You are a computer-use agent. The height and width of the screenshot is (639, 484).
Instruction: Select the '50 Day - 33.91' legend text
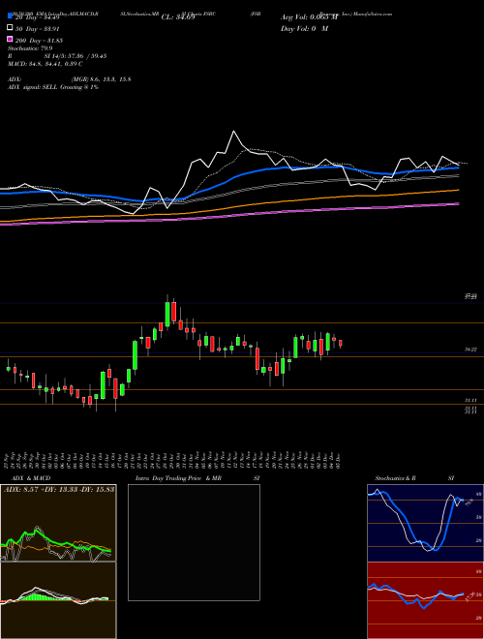pyautogui.click(x=37, y=28)
